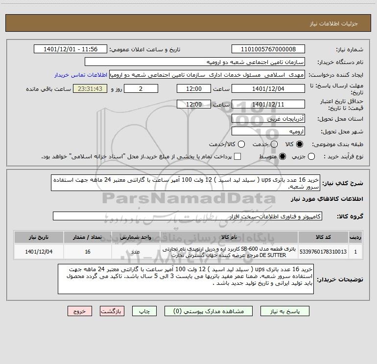Click the واحد شمارش column header
377x364 pixels.
[x=136, y=237]
